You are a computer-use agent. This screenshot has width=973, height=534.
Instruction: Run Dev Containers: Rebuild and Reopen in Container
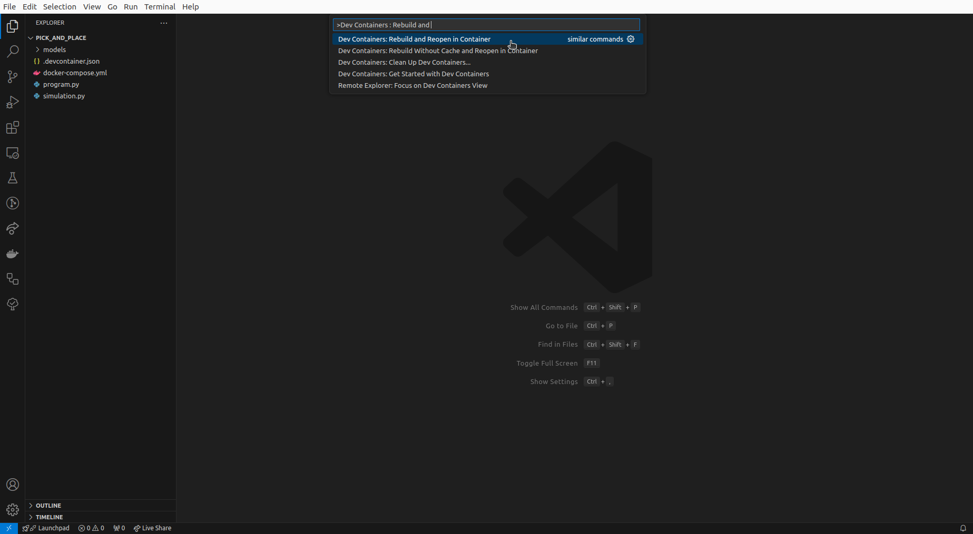488,39
